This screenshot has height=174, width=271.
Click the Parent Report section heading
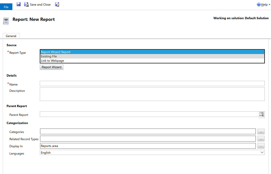(17, 106)
